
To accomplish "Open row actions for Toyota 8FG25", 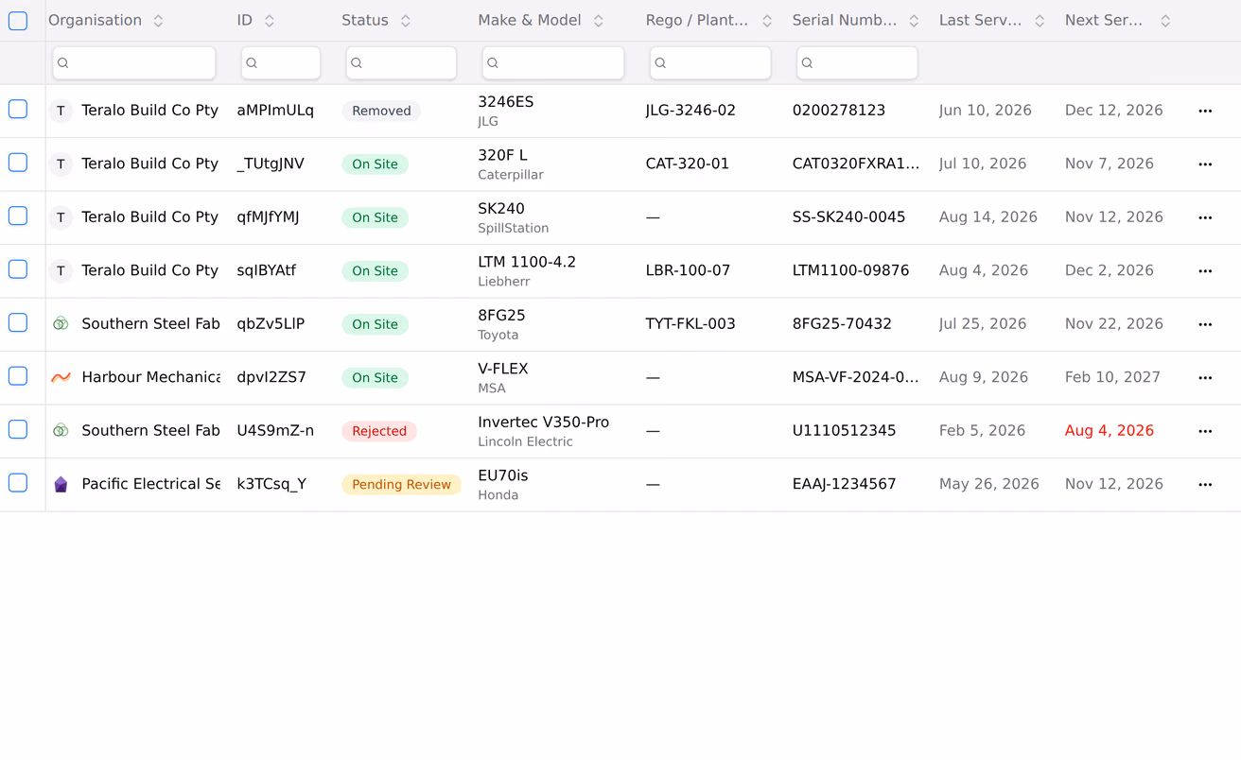I will click(x=1205, y=324).
